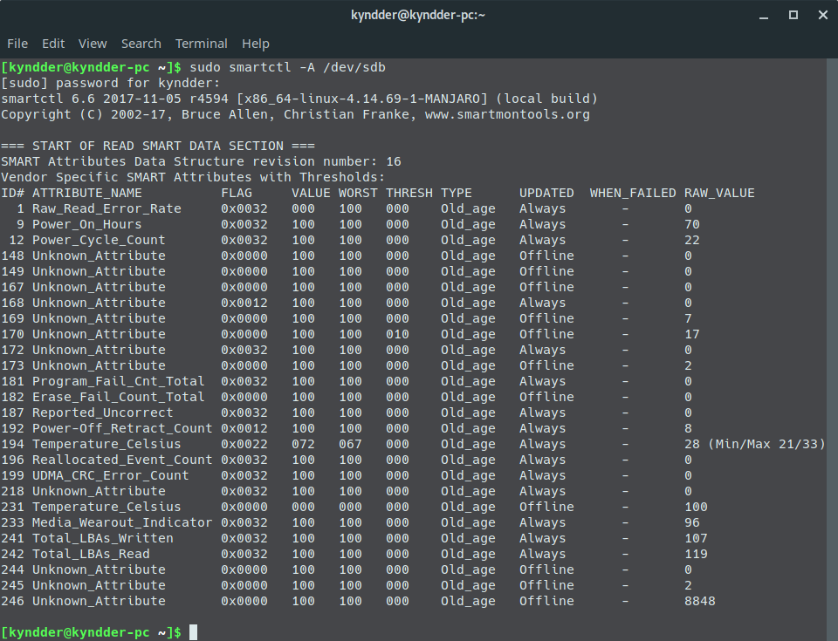Click the window title kyndder@kyndder-pc:~
Viewport: 838px width, 641px height.
click(x=418, y=15)
